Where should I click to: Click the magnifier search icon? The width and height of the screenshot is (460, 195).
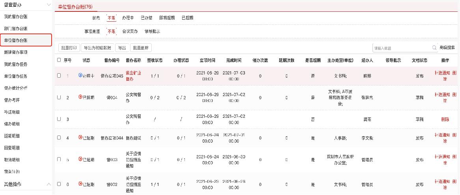pos(435,48)
